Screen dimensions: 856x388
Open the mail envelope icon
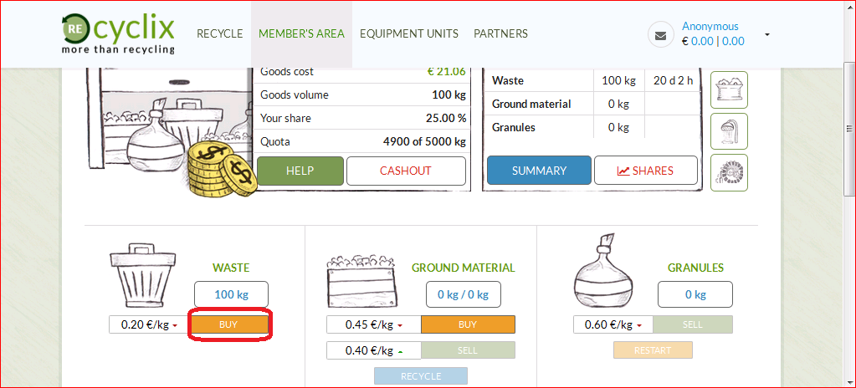660,35
